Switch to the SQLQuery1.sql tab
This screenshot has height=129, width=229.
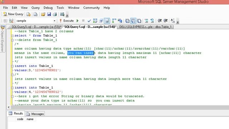(90, 27)
